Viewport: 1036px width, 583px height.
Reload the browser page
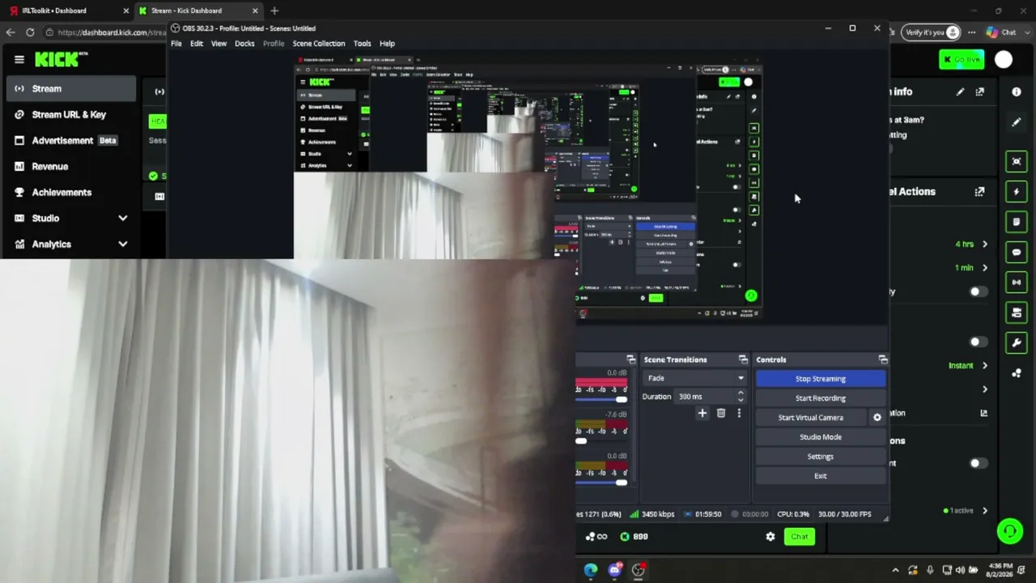click(x=30, y=32)
